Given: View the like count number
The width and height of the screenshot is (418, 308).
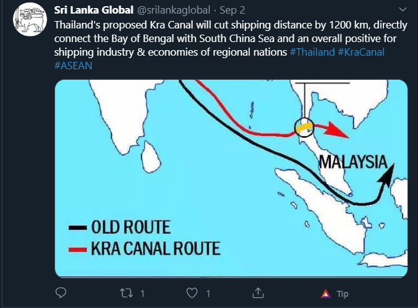Looking at the screenshot, I should coord(208,294).
